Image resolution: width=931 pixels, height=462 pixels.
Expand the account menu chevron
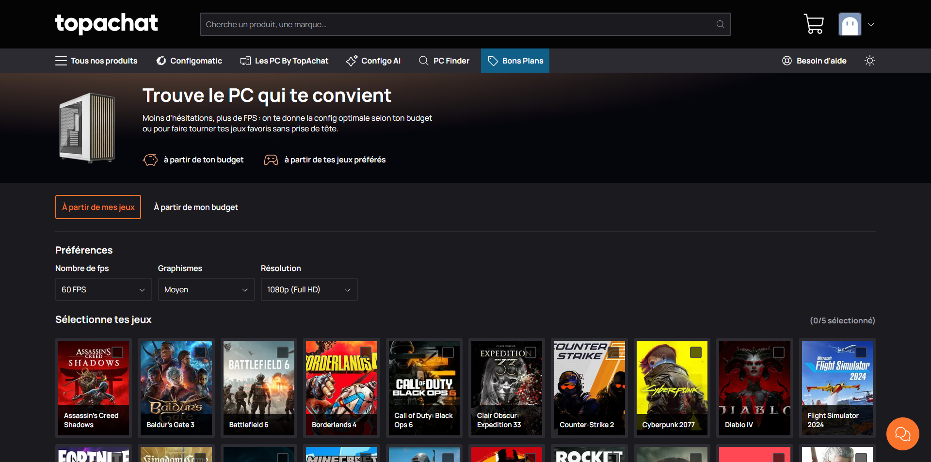pyautogui.click(x=871, y=24)
